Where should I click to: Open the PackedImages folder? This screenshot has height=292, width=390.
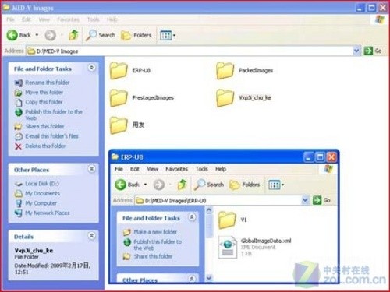[245, 70]
